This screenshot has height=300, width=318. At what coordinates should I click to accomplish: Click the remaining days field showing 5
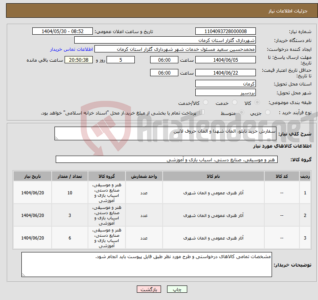point(121,60)
